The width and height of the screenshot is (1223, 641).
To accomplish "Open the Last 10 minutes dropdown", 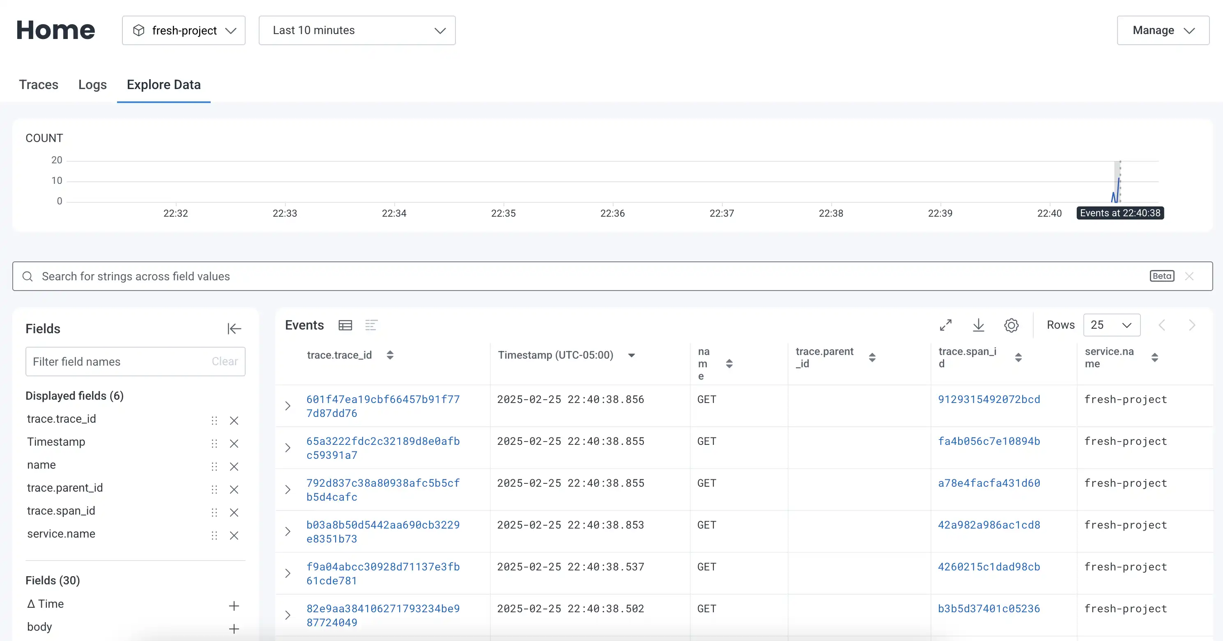I will 357,30.
